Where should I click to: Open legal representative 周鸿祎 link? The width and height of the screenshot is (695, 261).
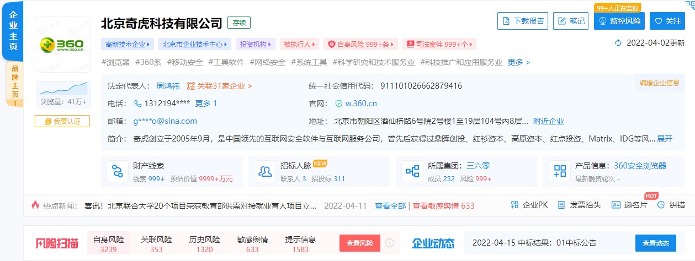point(168,86)
